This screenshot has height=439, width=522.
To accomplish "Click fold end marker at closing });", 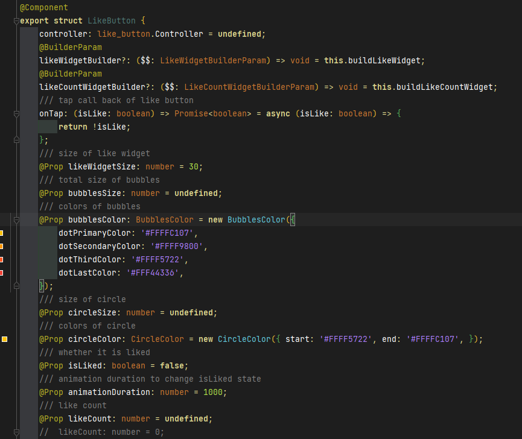I will click(16, 286).
